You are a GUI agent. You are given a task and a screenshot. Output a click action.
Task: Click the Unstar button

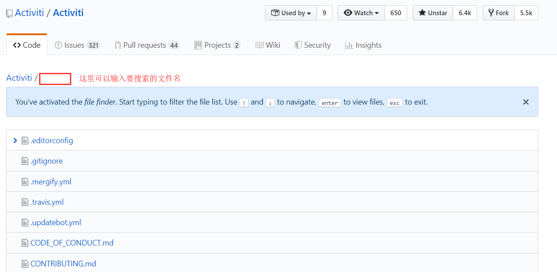click(433, 13)
